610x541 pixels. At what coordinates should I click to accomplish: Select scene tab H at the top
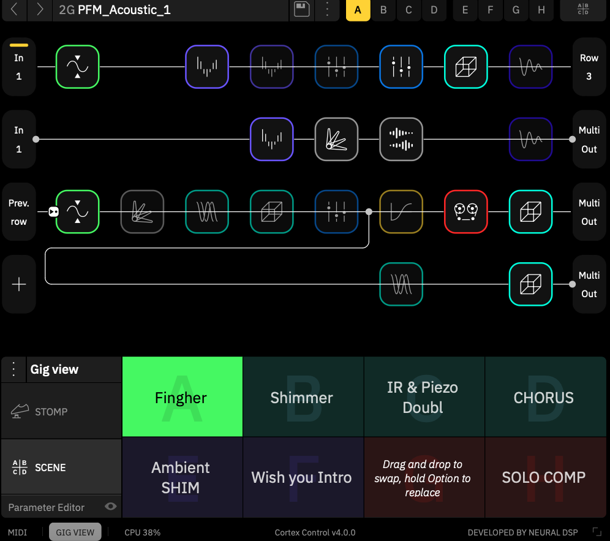(541, 10)
